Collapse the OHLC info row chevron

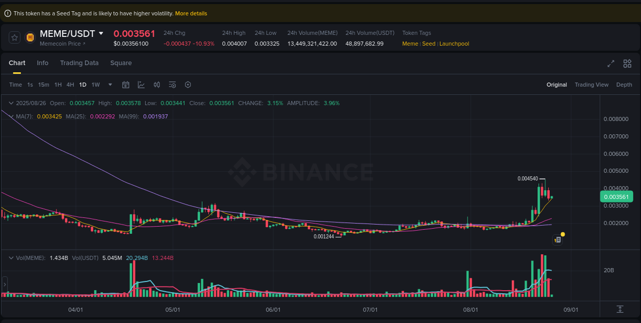[x=11, y=103]
